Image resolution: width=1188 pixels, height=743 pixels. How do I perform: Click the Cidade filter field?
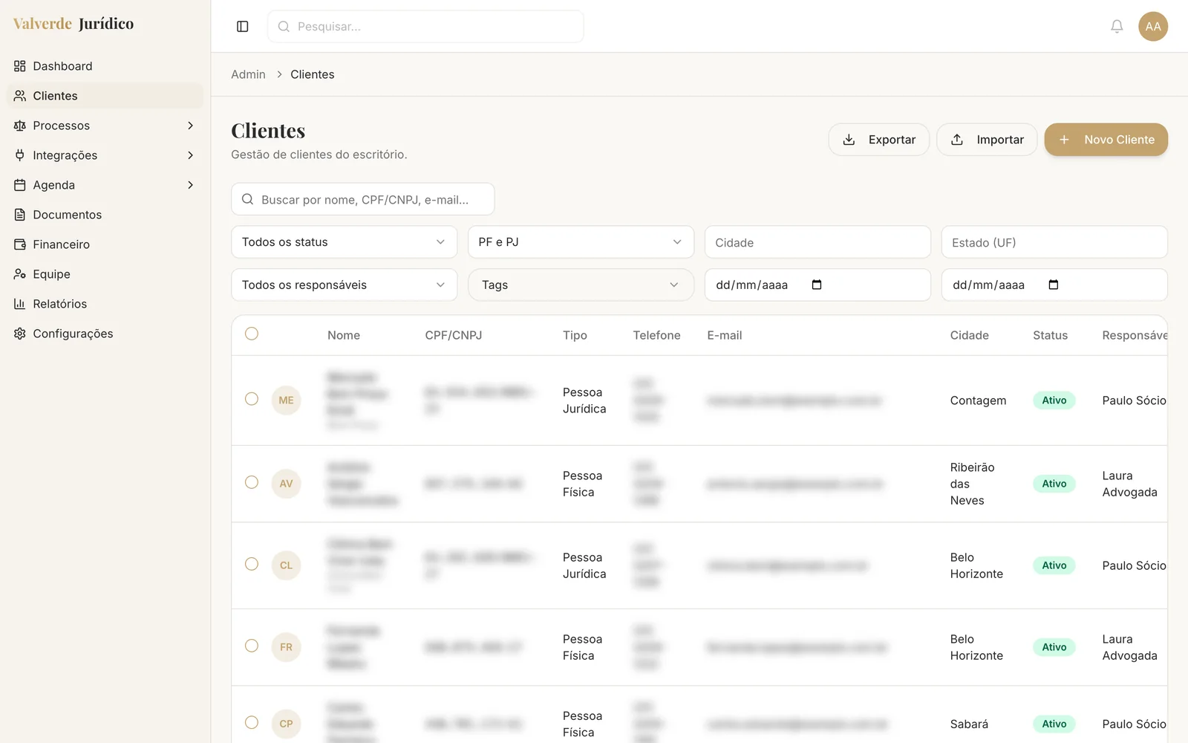[817, 242]
